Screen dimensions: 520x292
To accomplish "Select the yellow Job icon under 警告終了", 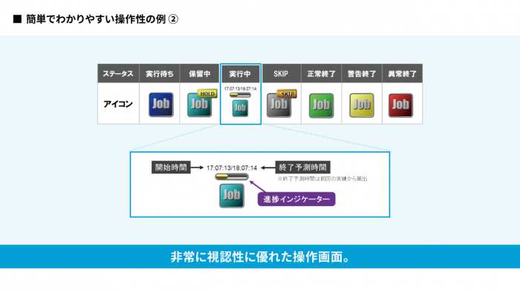I will click(x=362, y=105).
